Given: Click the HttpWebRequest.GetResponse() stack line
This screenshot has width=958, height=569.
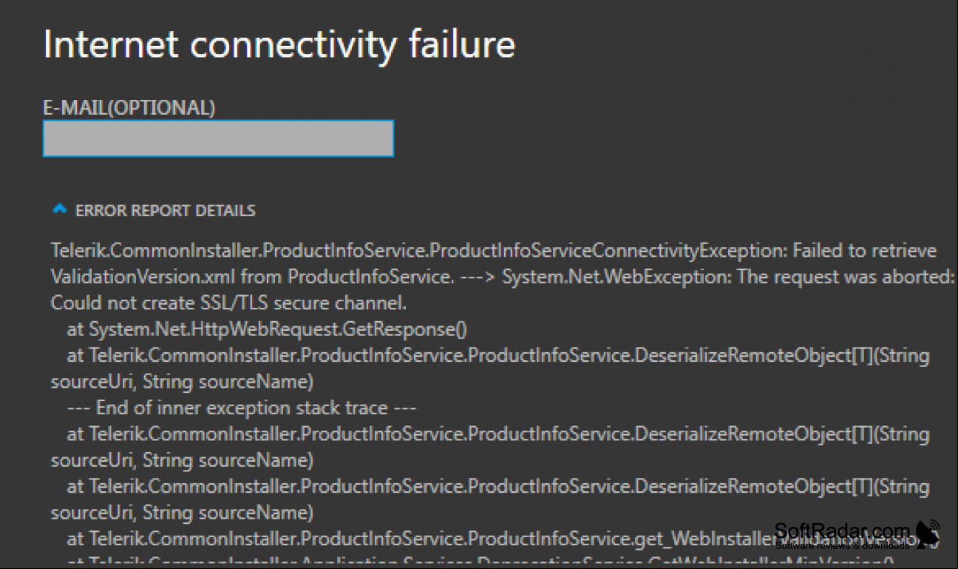Looking at the screenshot, I should click(267, 329).
